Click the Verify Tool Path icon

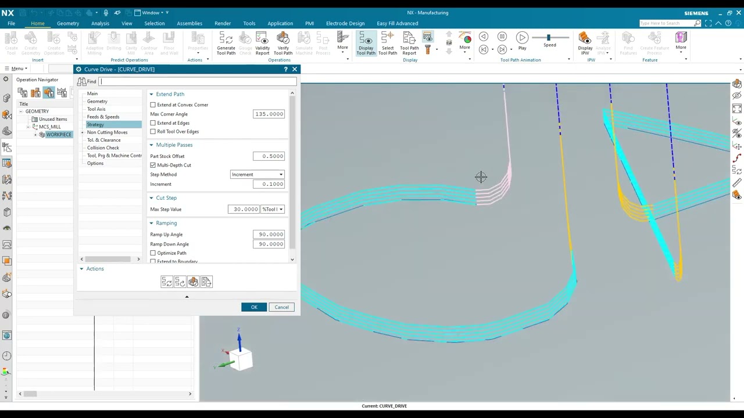pos(283,44)
